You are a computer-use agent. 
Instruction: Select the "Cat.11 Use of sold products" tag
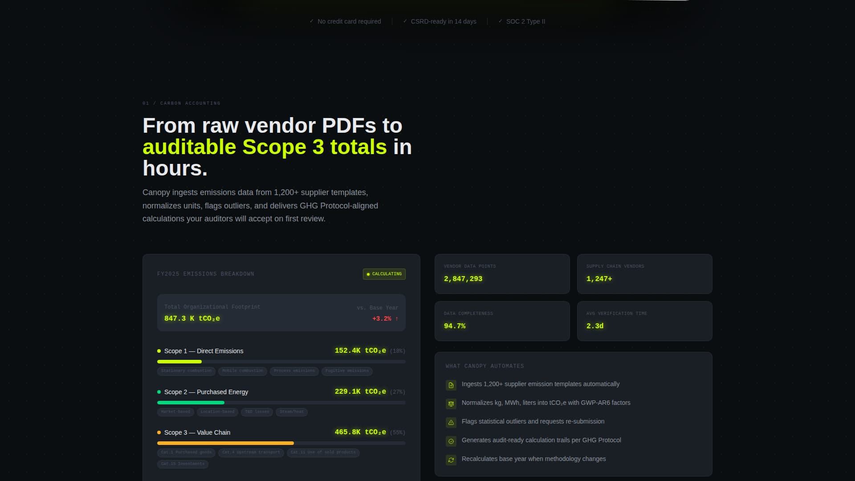323,452
